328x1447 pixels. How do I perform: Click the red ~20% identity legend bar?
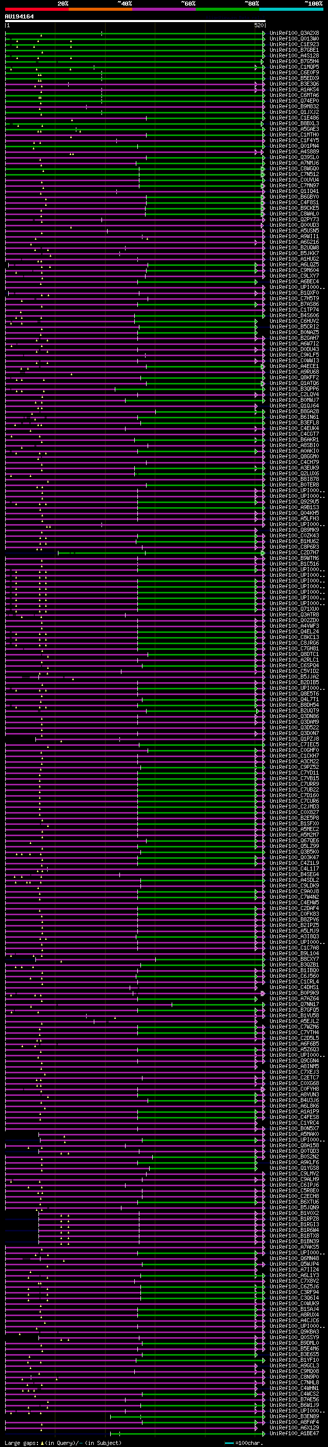tap(36, 9)
